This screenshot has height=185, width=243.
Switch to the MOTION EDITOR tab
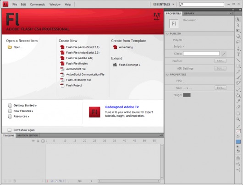click(x=28, y=136)
